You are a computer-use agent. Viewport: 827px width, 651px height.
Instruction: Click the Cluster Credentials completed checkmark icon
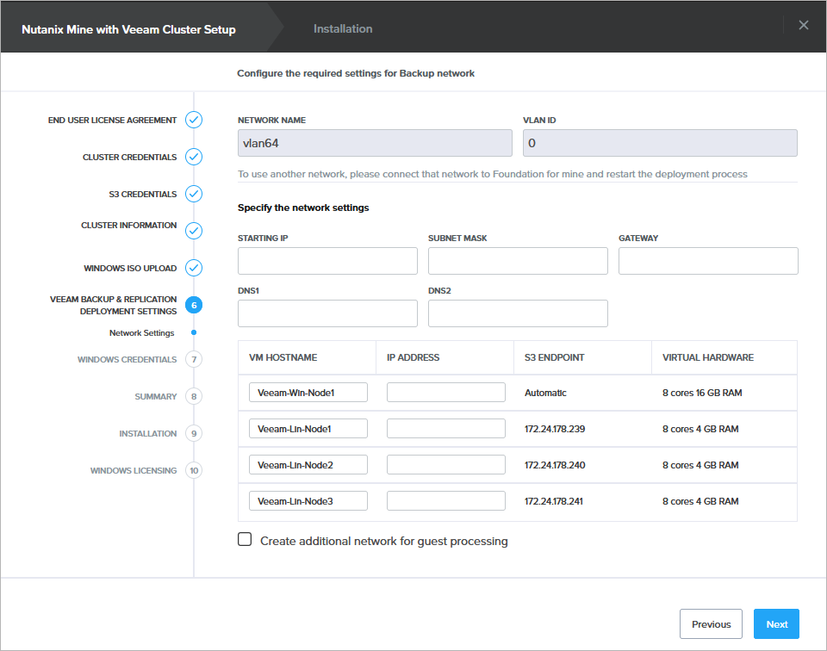(x=194, y=157)
